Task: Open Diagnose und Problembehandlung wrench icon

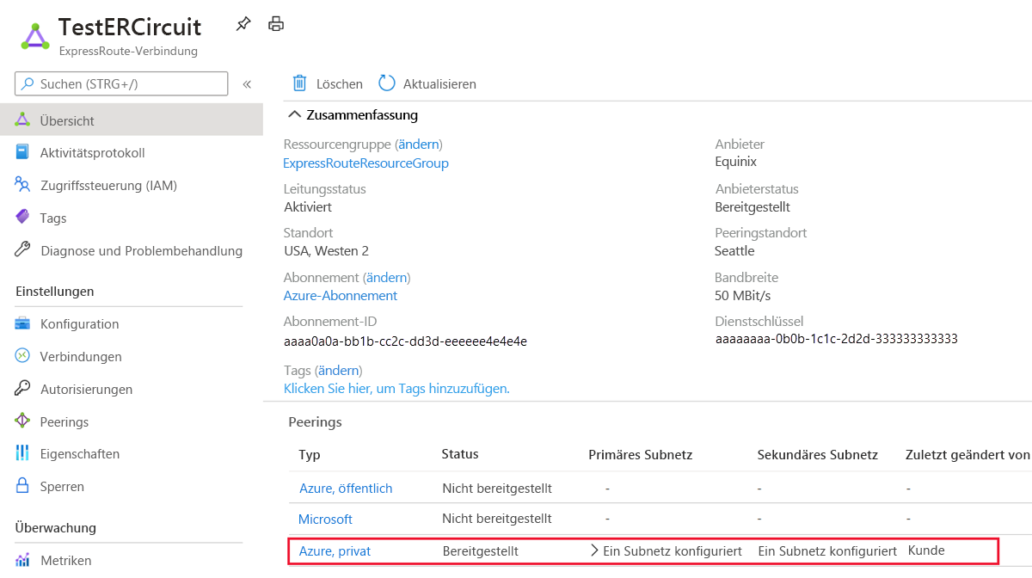Action: click(x=23, y=251)
